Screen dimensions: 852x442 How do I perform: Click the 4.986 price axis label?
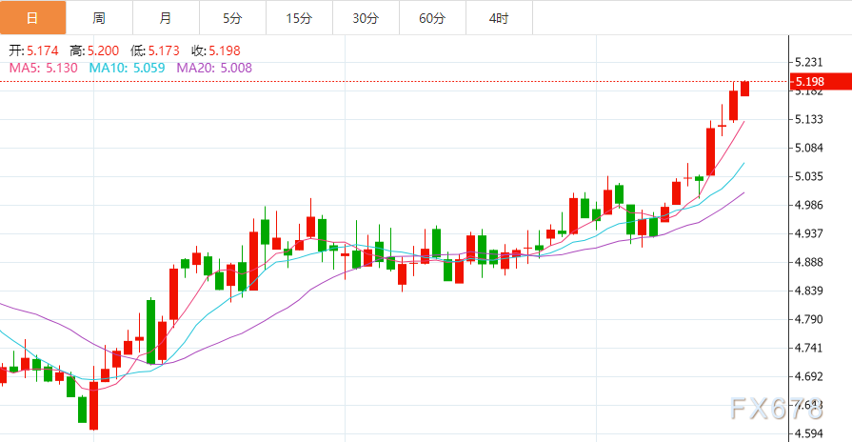[x=809, y=205]
